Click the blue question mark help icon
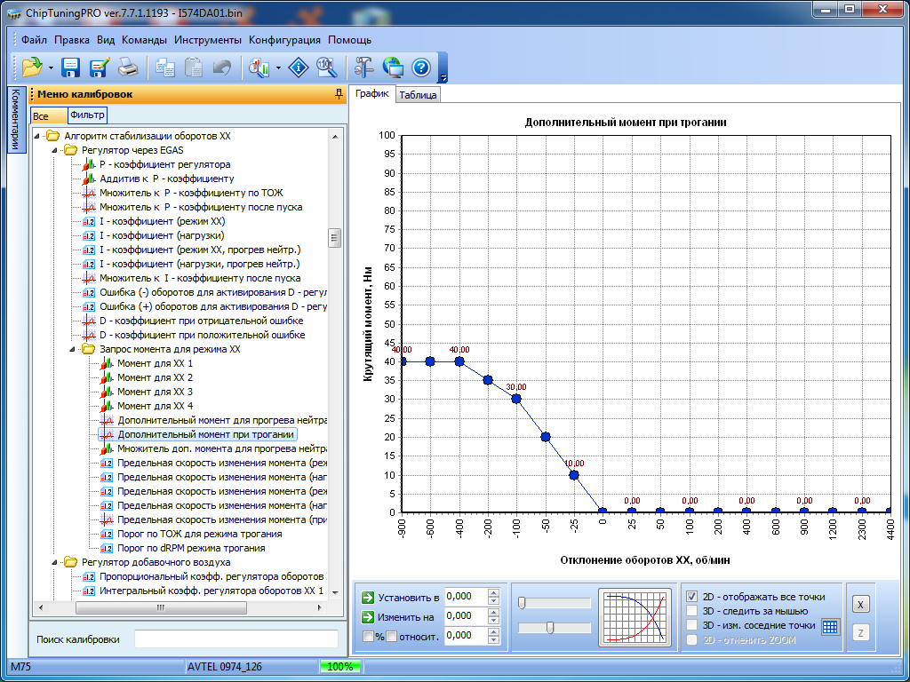 point(421,67)
